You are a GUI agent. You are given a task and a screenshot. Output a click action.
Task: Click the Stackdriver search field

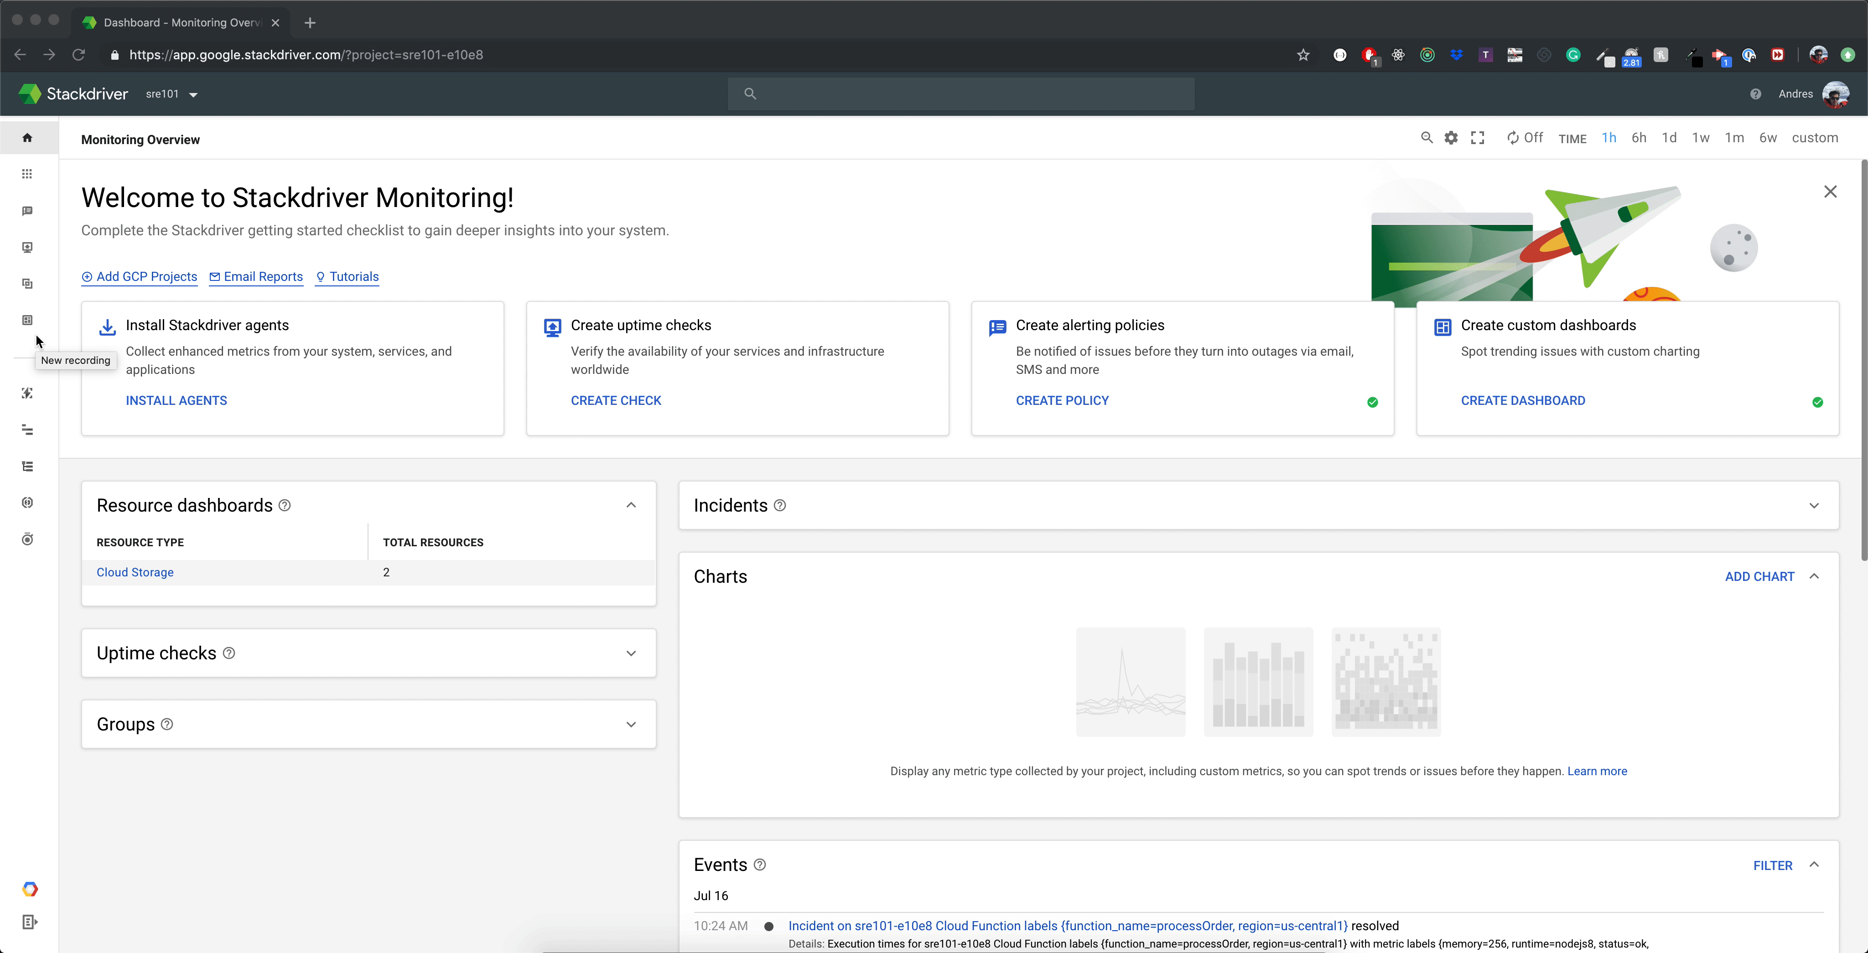coord(961,94)
